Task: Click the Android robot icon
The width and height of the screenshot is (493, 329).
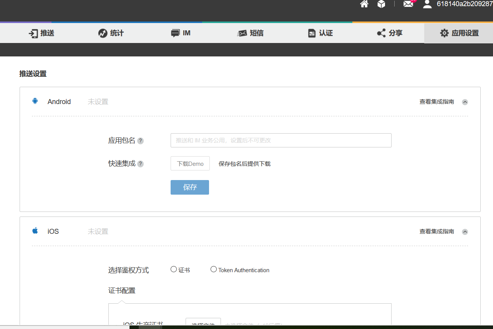Action: (x=35, y=101)
